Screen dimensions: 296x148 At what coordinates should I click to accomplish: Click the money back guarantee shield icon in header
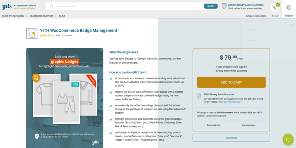pyautogui.click(x=224, y=6)
